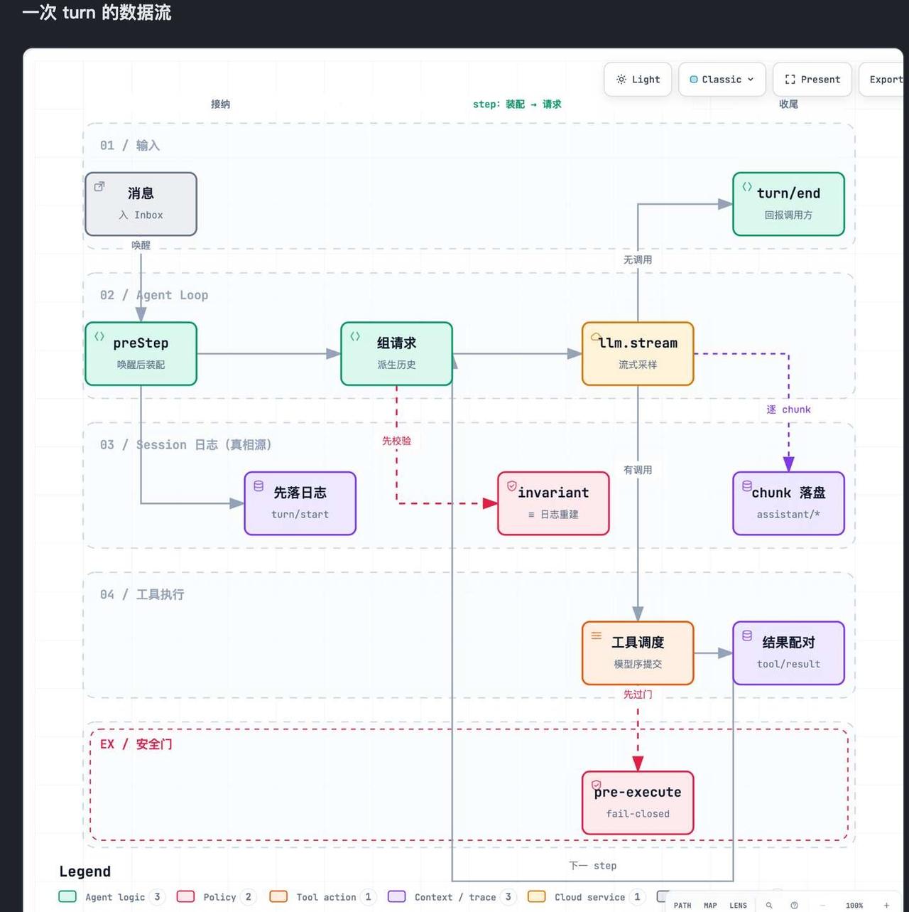This screenshot has height=912, width=909.
Task: Select the preStep node
Action: tap(141, 354)
